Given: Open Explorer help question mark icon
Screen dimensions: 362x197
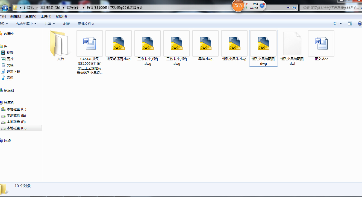Looking at the screenshot, I should pyautogui.click(x=360, y=24).
